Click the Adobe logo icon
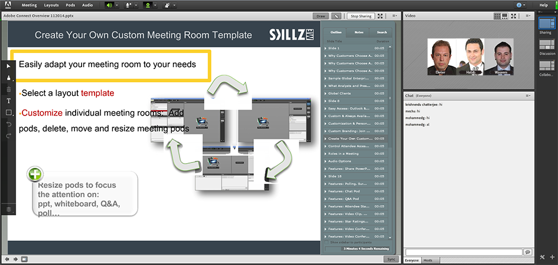The height and width of the screenshot is (265, 558). [x=7, y=5]
